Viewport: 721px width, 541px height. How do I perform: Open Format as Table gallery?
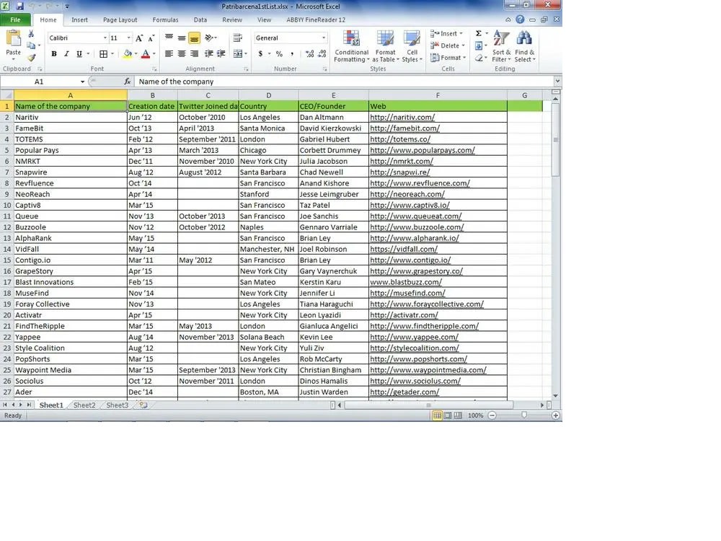click(x=385, y=46)
